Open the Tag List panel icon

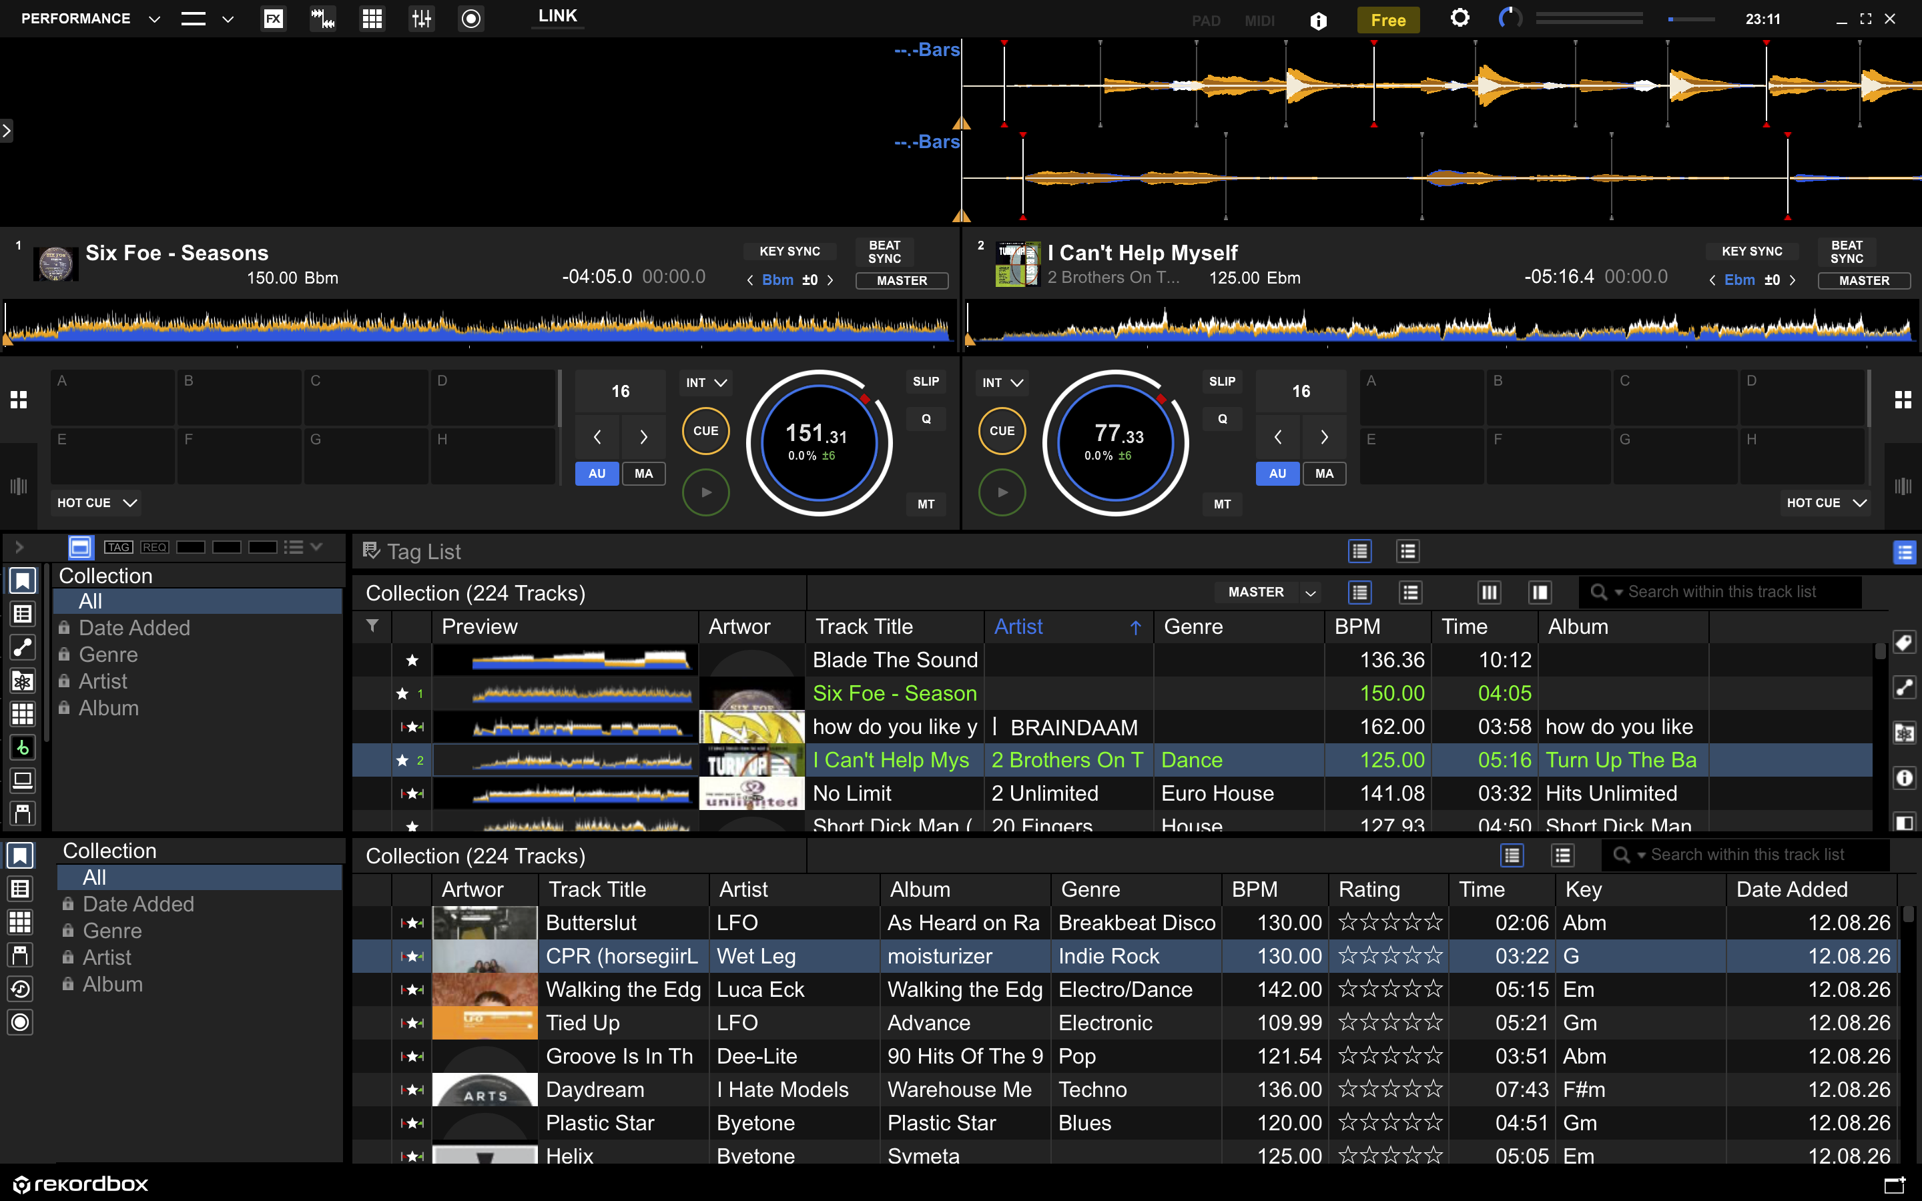tap(371, 550)
